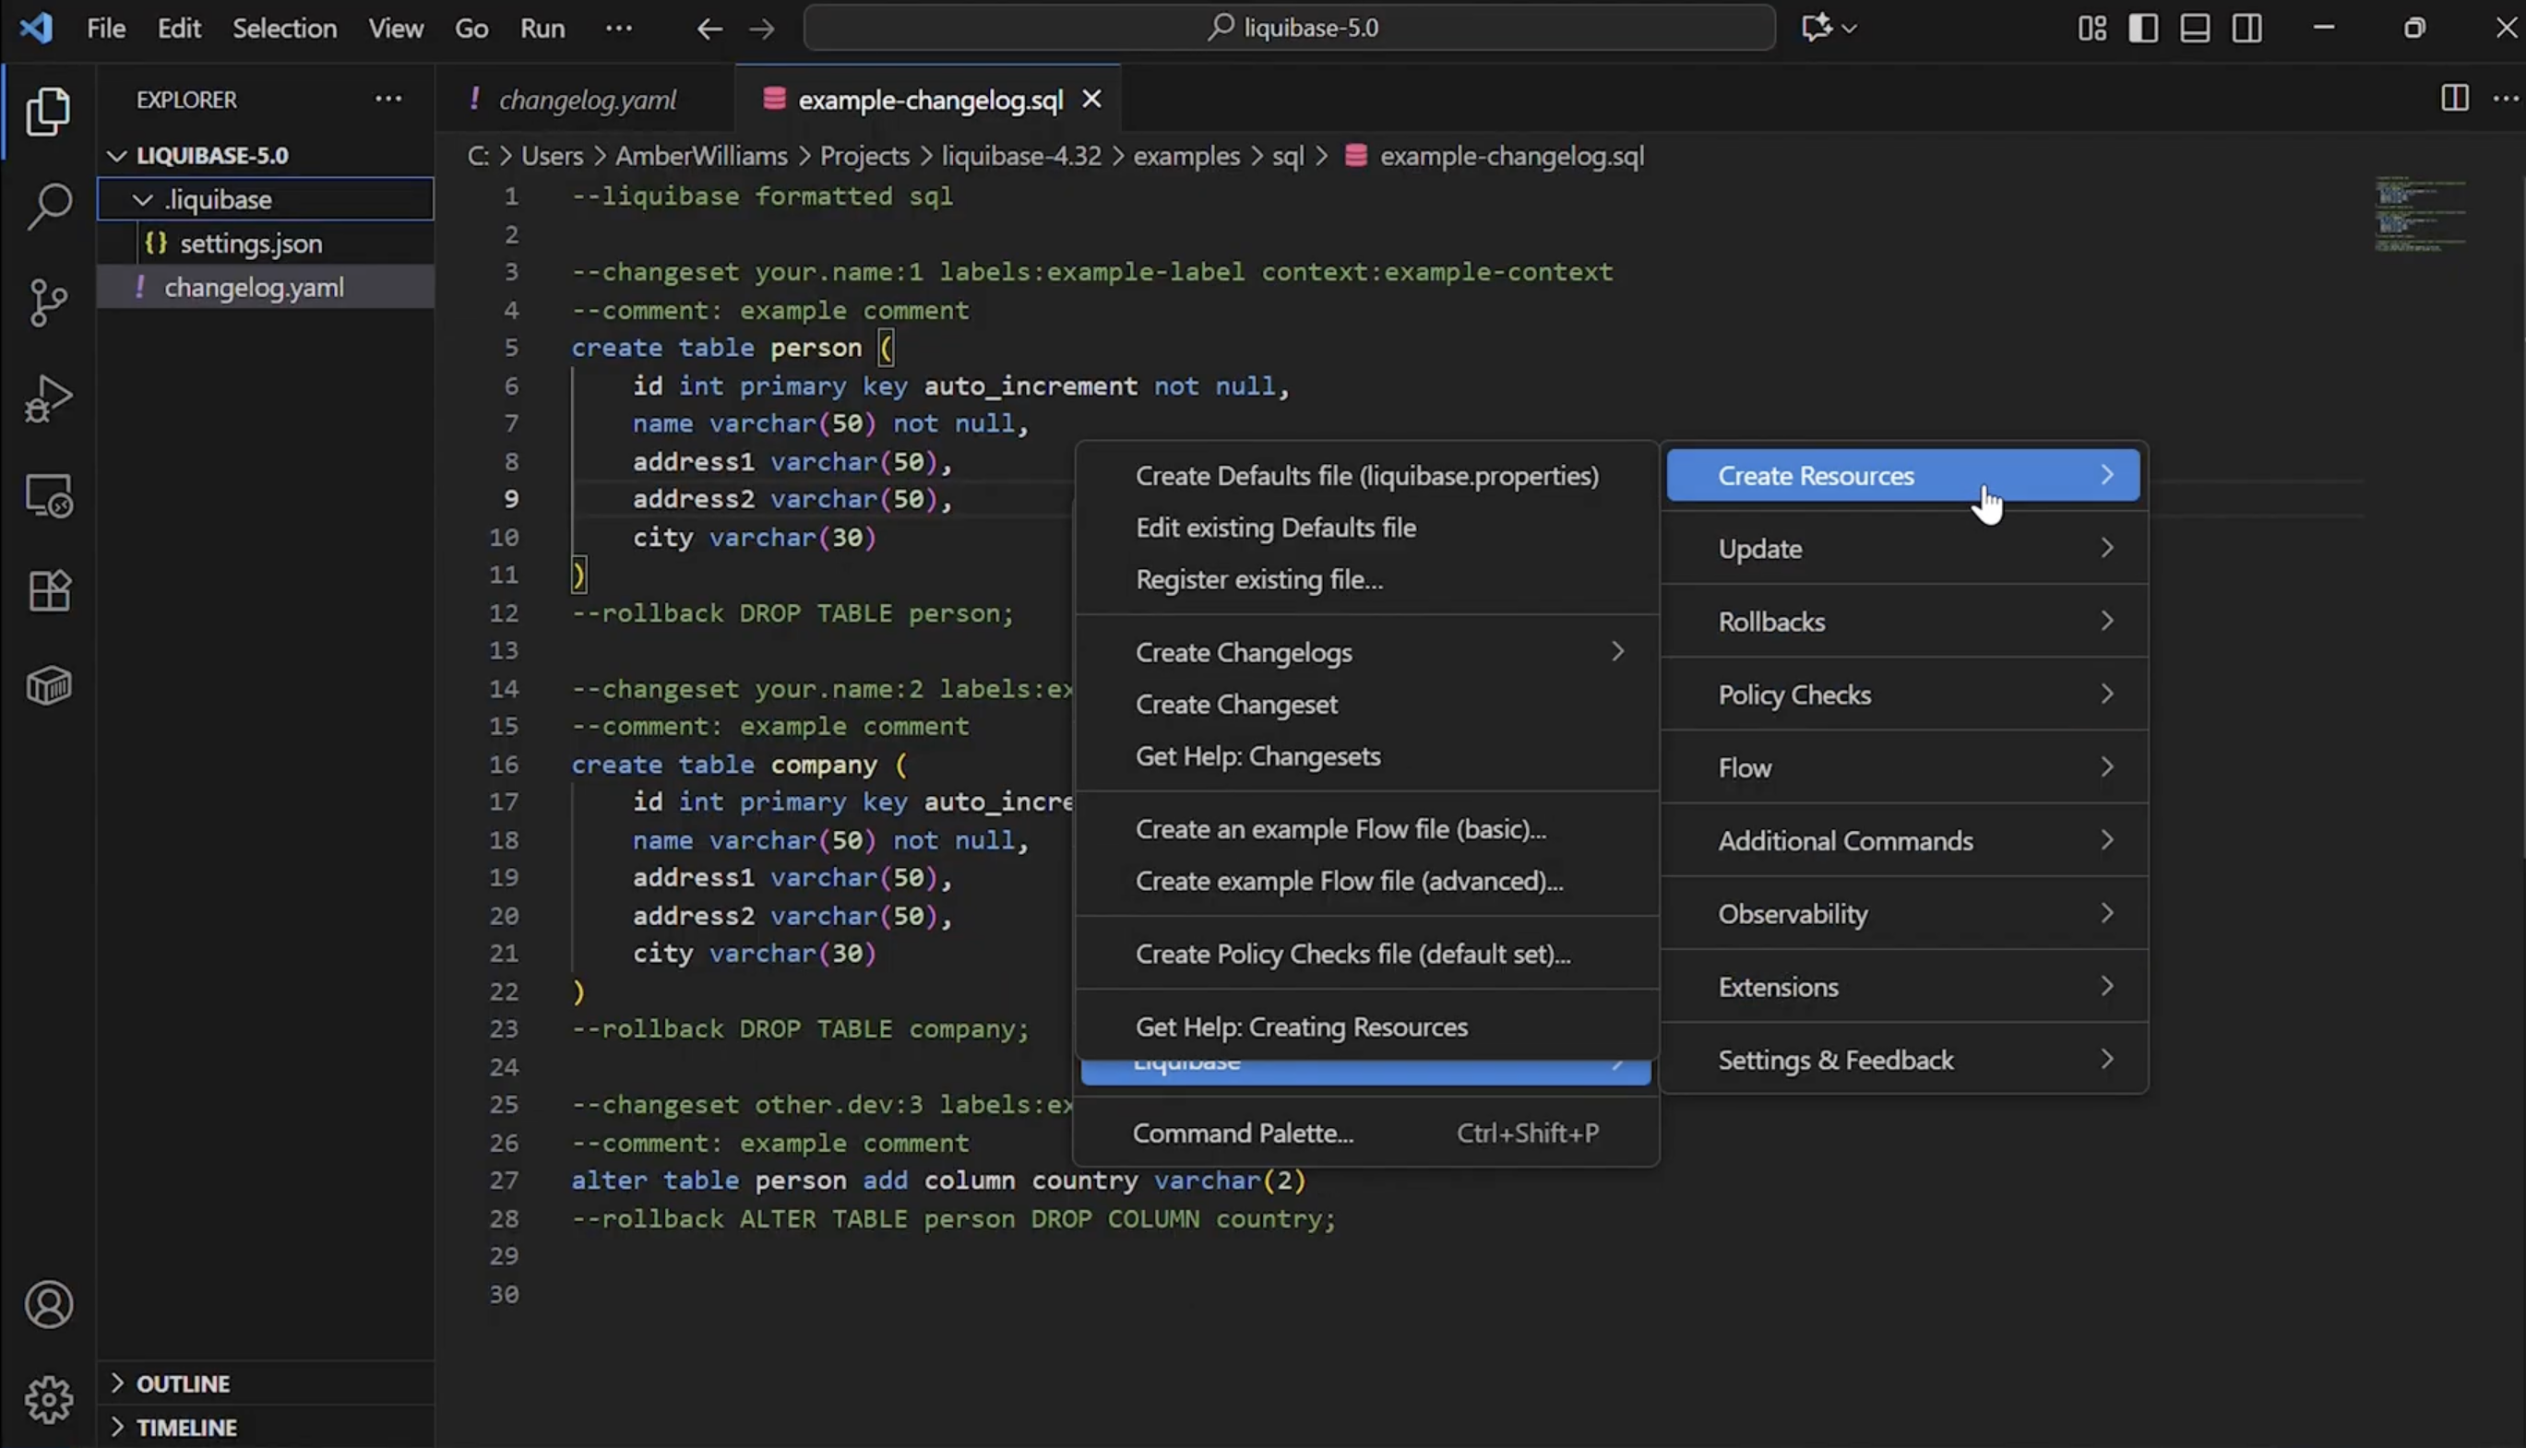Image resolution: width=2526 pixels, height=1448 pixels.
Task: Open settings.json in Explorer
Action: coord(266,243)
